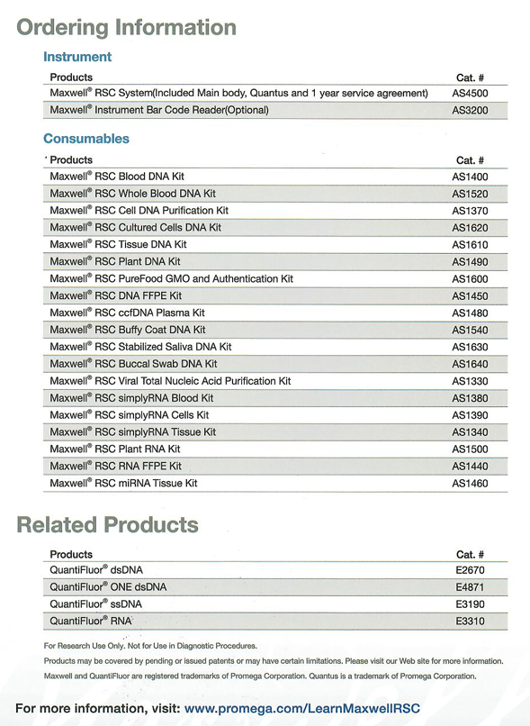Click the www.promega.com/LearnMaxwellRSC link
530x726 pixels.
[x=302, y=708]
